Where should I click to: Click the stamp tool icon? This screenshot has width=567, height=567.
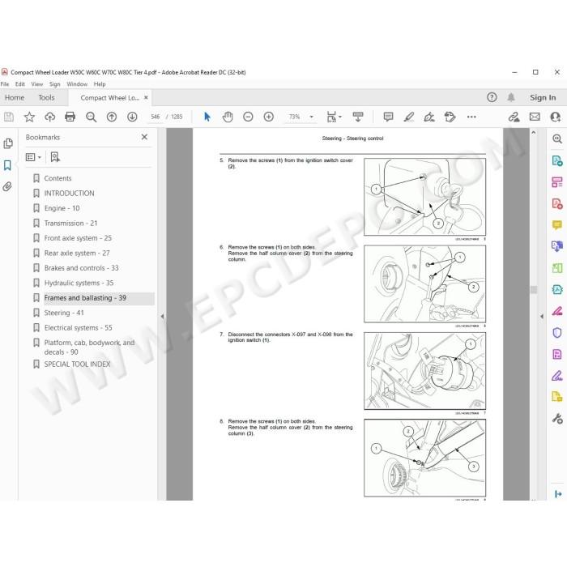[450, 117]
